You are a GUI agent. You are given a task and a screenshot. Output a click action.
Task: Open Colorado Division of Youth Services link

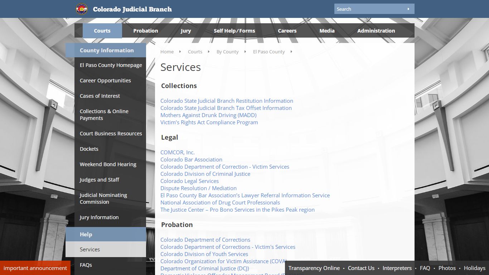coord(204,254)
